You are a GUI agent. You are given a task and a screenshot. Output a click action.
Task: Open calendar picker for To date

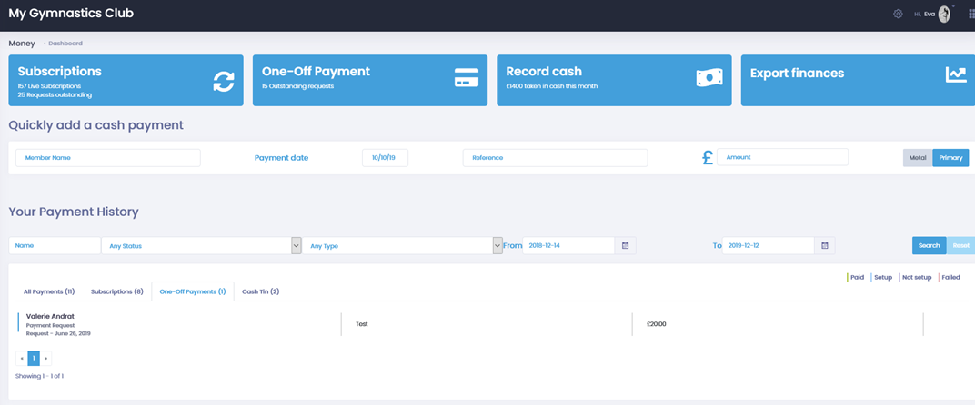pos(824,245)
